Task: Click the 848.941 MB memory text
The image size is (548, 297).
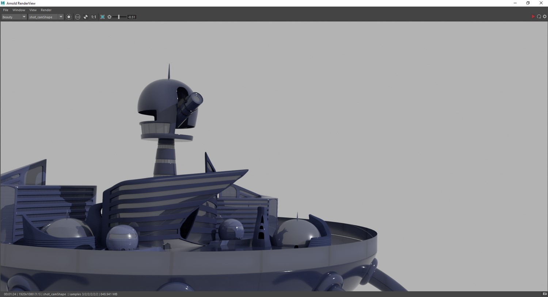Action: coord(109,294)
